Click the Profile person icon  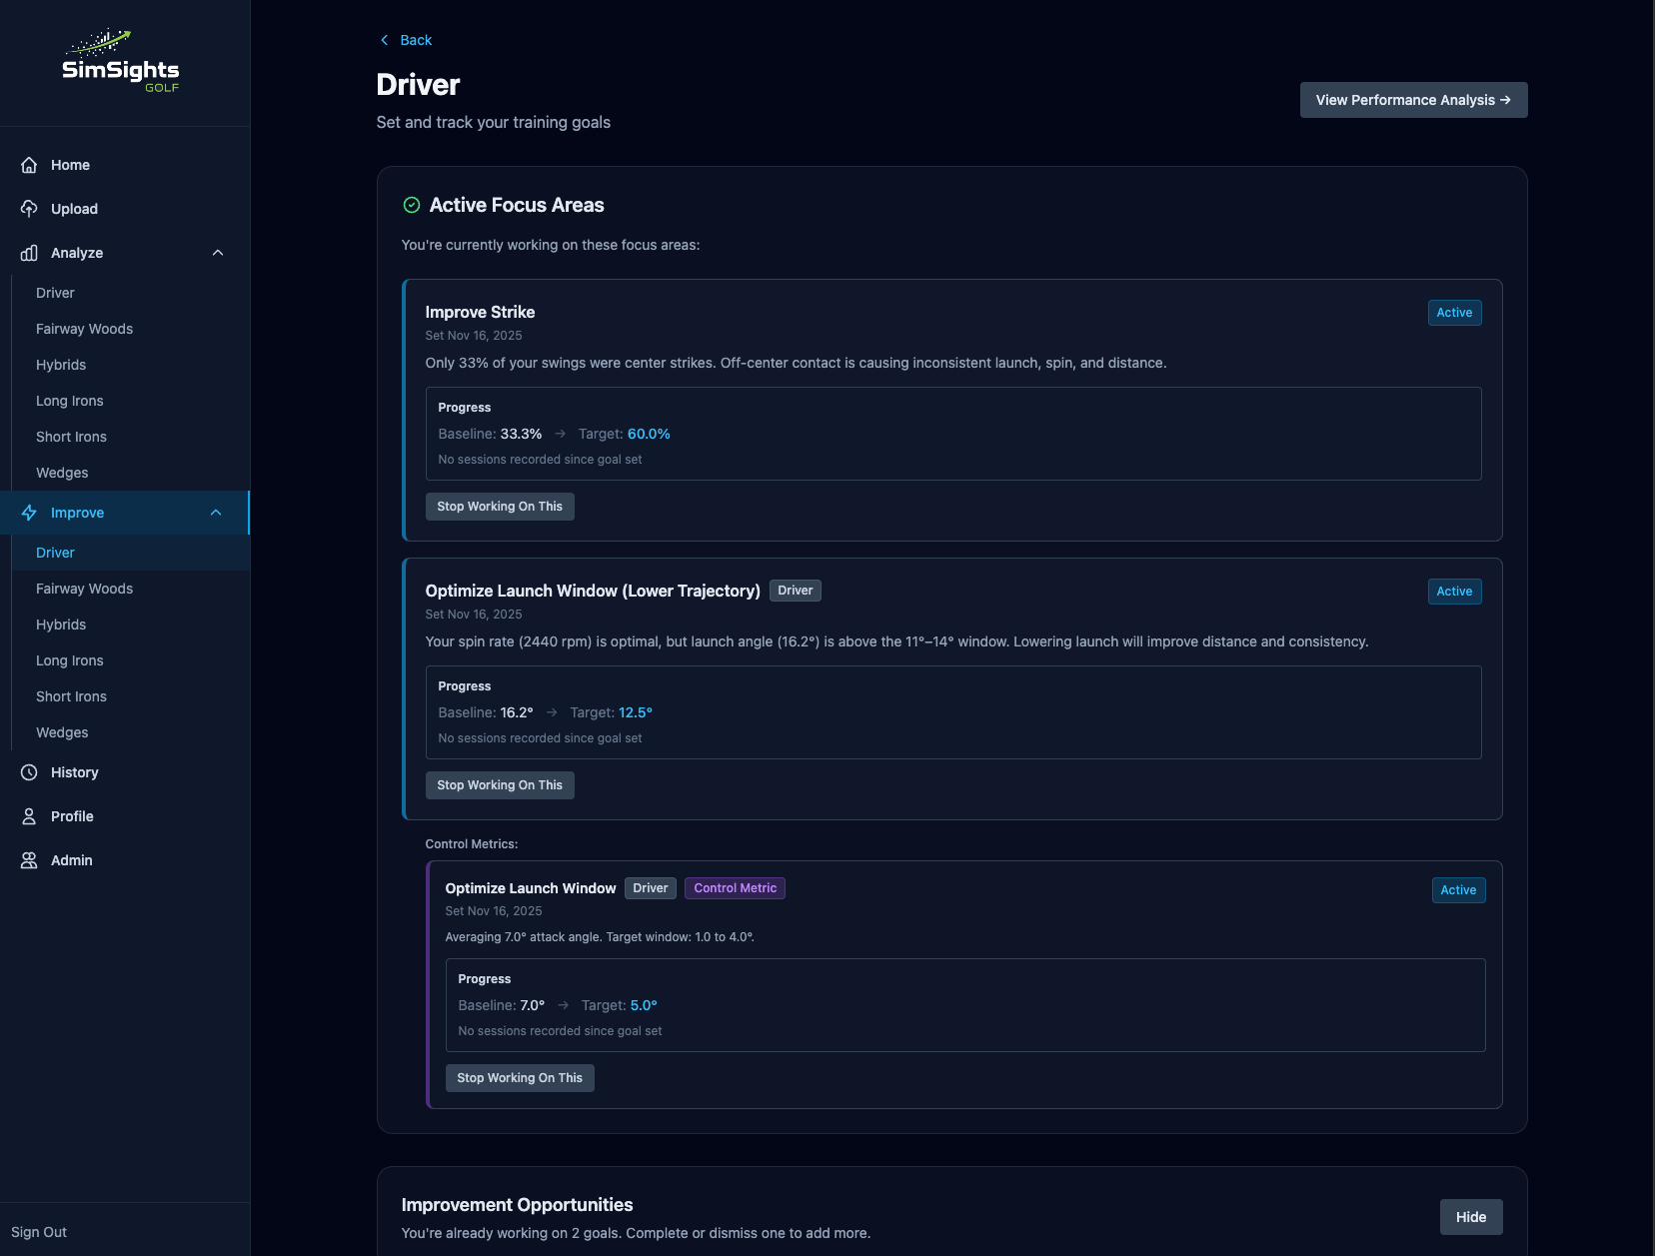tap(29, 815)
